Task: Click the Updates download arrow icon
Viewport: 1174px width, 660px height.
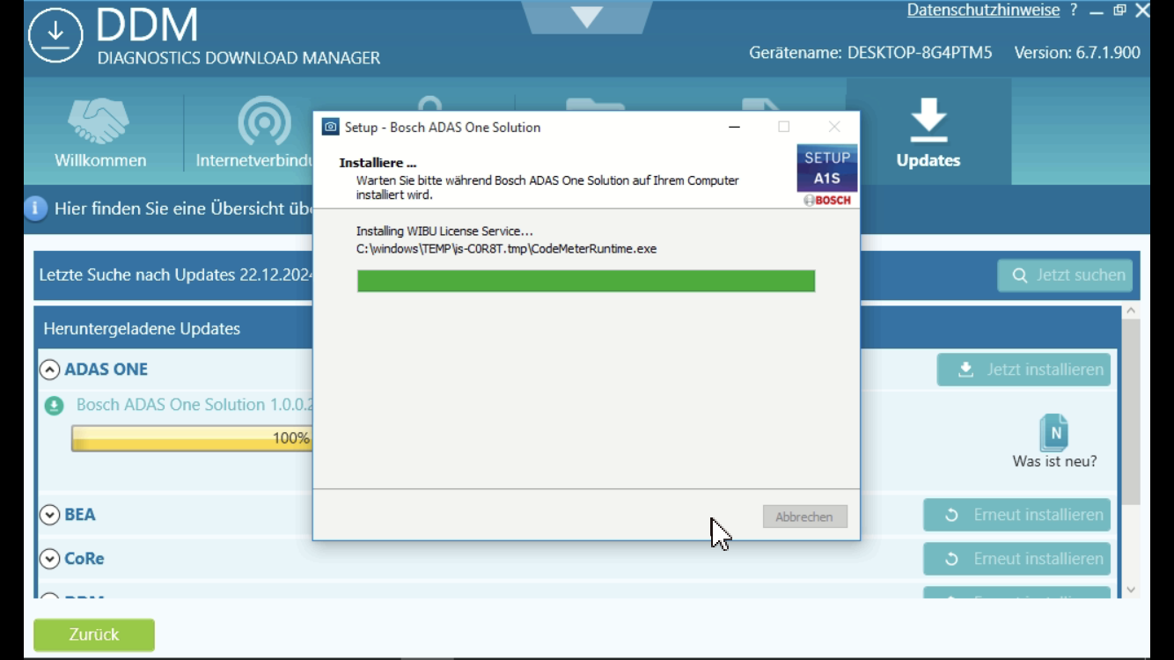Action: [x=928, y=119]
